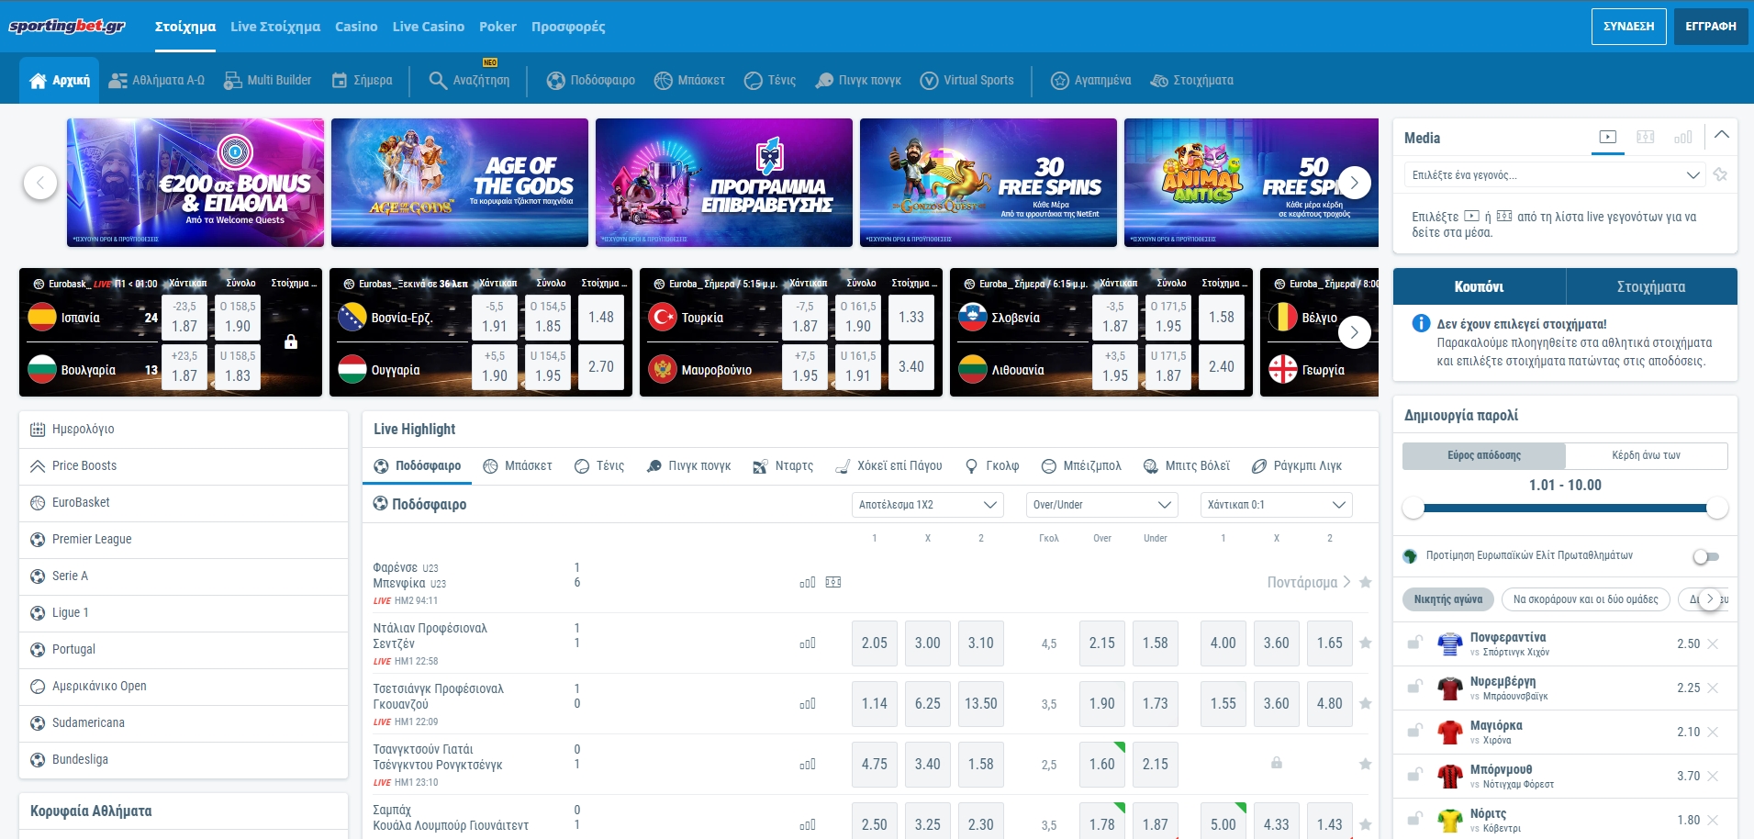Screen dimensions: 1754x839
Task: Adjust the maximum odds slider handle
Action: (1717, 508)
